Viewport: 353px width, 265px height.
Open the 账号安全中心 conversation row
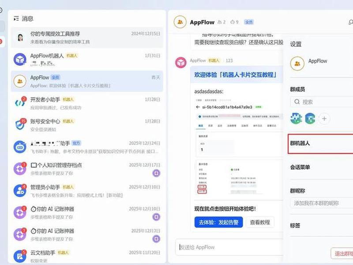(87, 125)
